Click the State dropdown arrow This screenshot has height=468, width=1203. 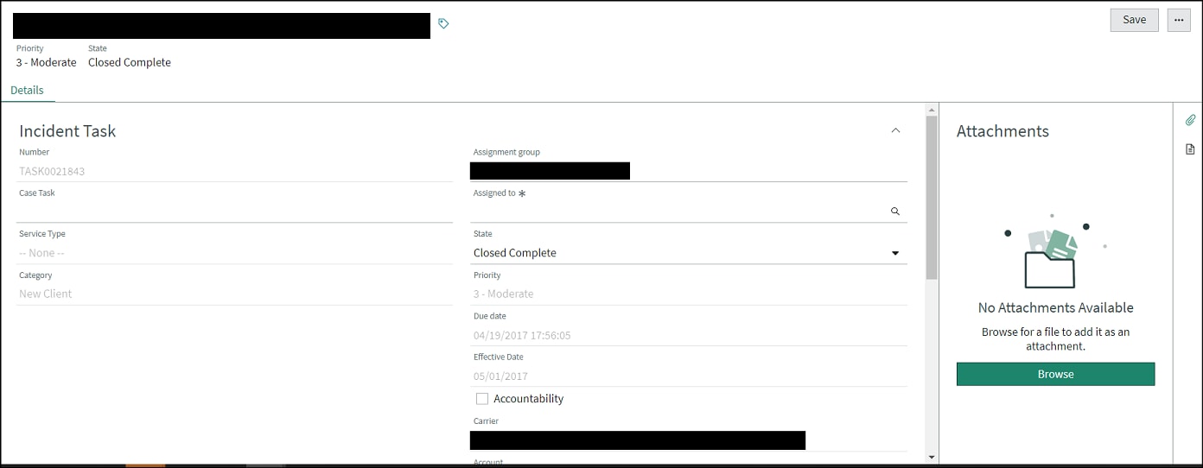point(895,253)
